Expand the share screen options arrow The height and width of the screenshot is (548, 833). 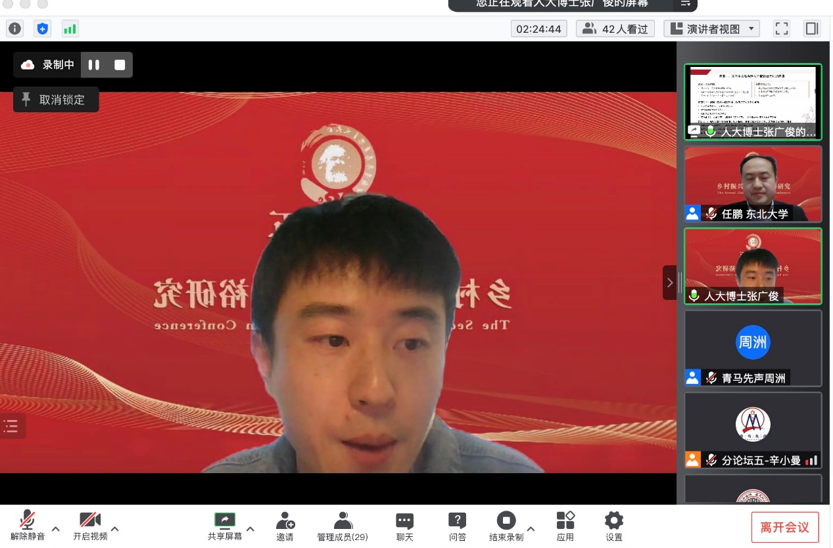click(250, 528)
